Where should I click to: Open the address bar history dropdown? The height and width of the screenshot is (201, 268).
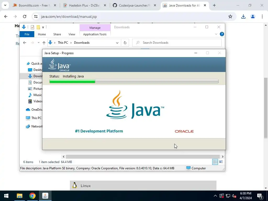[x=117, y=43]
